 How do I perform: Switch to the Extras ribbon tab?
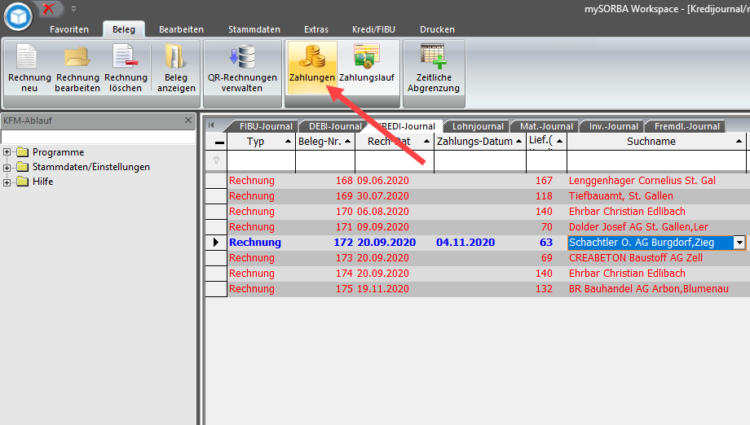[x=316, y=29]
